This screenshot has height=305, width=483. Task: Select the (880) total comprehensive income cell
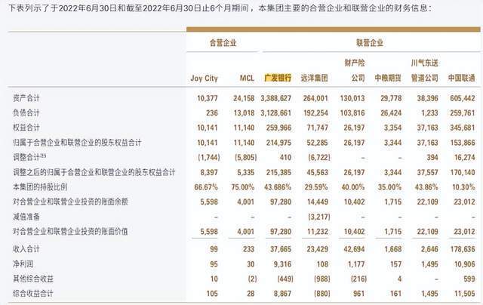coord(322,294)
